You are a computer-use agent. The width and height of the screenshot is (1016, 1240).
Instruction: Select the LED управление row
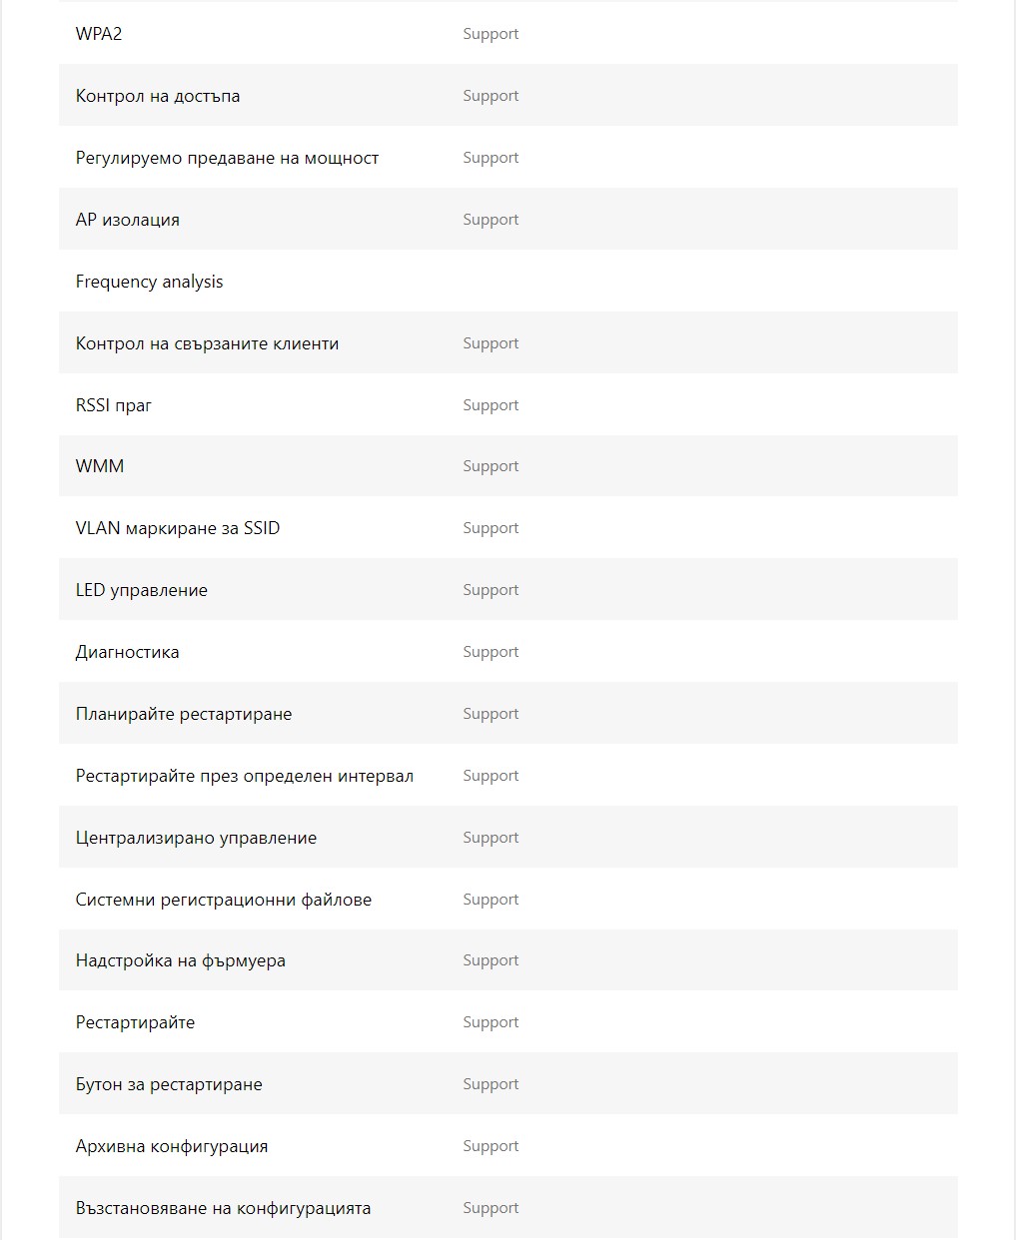508,590
